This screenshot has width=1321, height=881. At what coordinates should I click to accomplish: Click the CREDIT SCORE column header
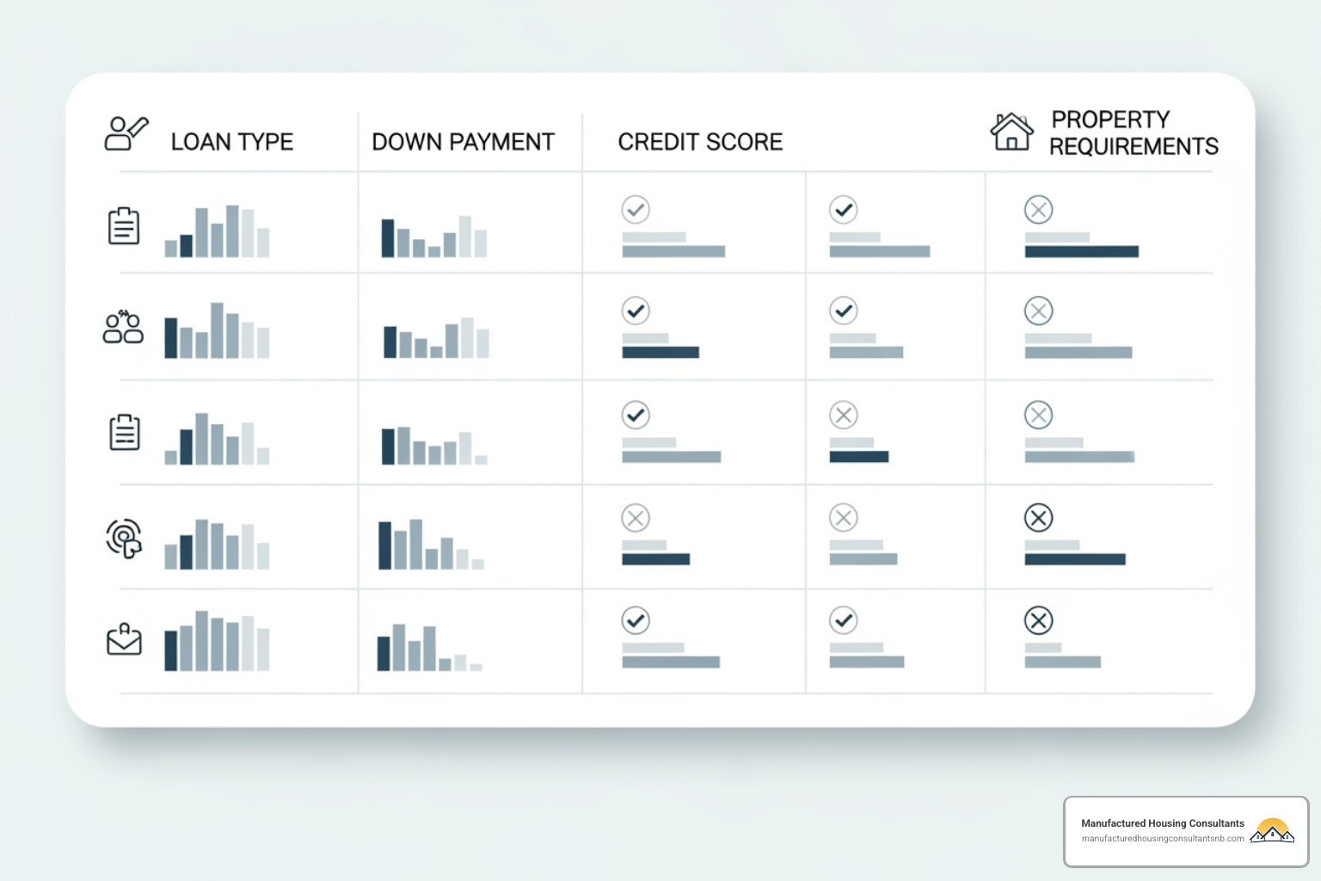pos(700,142)
